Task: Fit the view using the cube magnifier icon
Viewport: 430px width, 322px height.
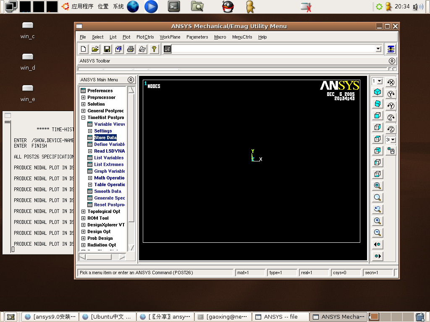Action: tap(378, 186)
